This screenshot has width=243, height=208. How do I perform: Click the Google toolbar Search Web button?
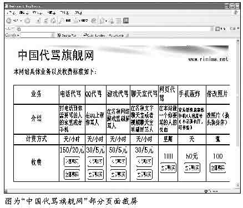click(67, 35)
